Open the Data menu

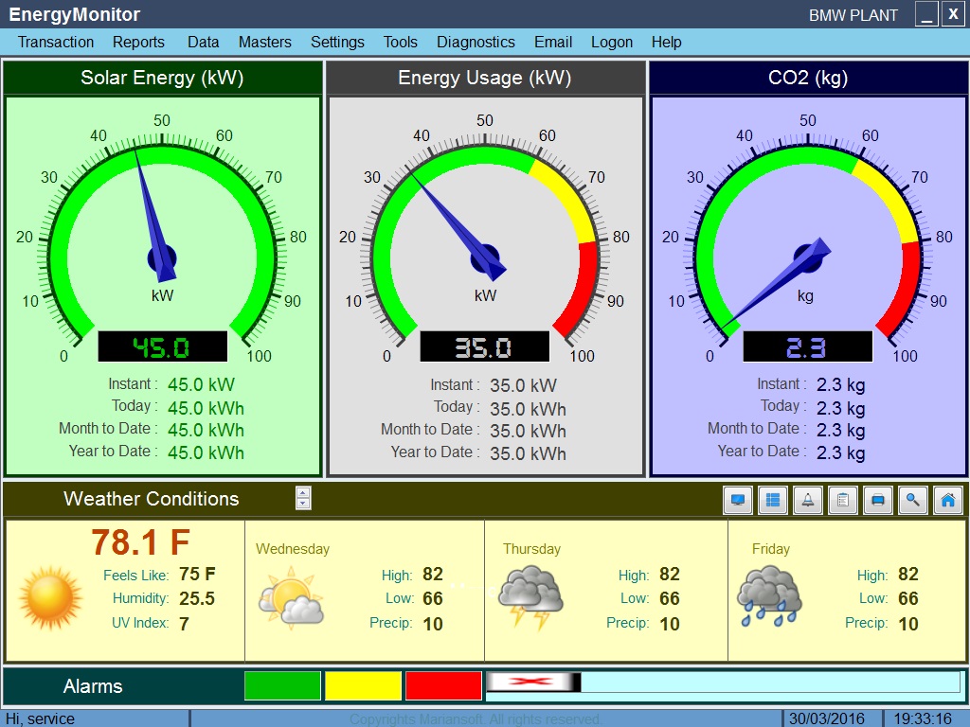point(204,42)
